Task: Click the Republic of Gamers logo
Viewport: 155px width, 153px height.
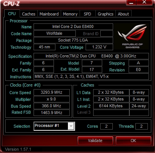Action: point(132,36)
